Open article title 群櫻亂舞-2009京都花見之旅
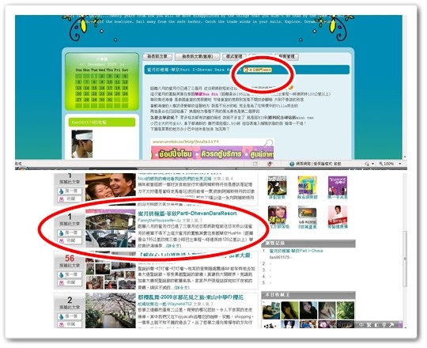 [191, 297]
